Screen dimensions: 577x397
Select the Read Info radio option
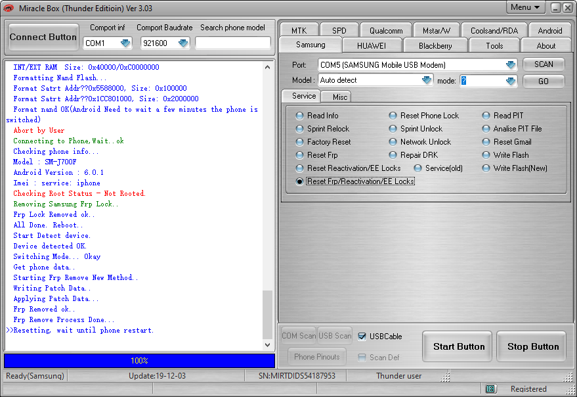299,116
